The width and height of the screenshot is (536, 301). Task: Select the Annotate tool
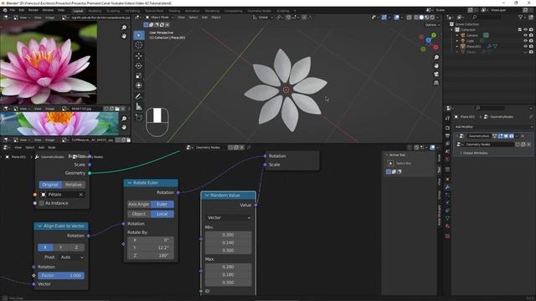[x=139, y=97]
